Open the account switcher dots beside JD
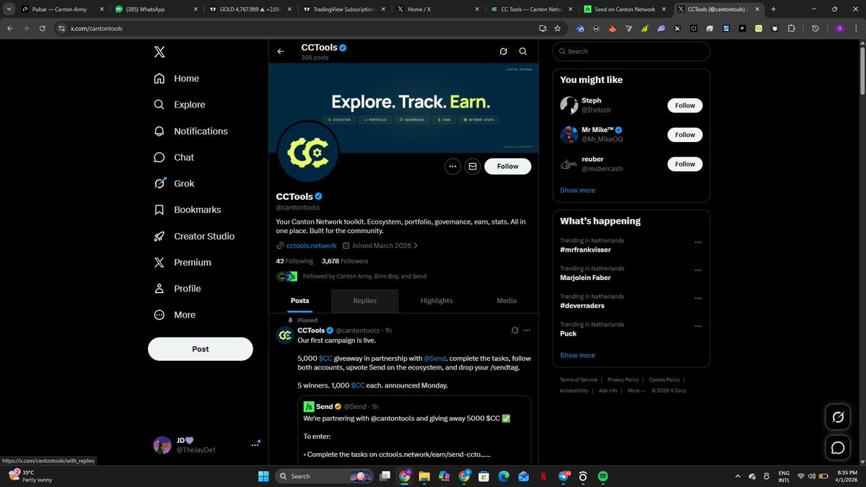866x487 pixels. [x=255, y=445]
